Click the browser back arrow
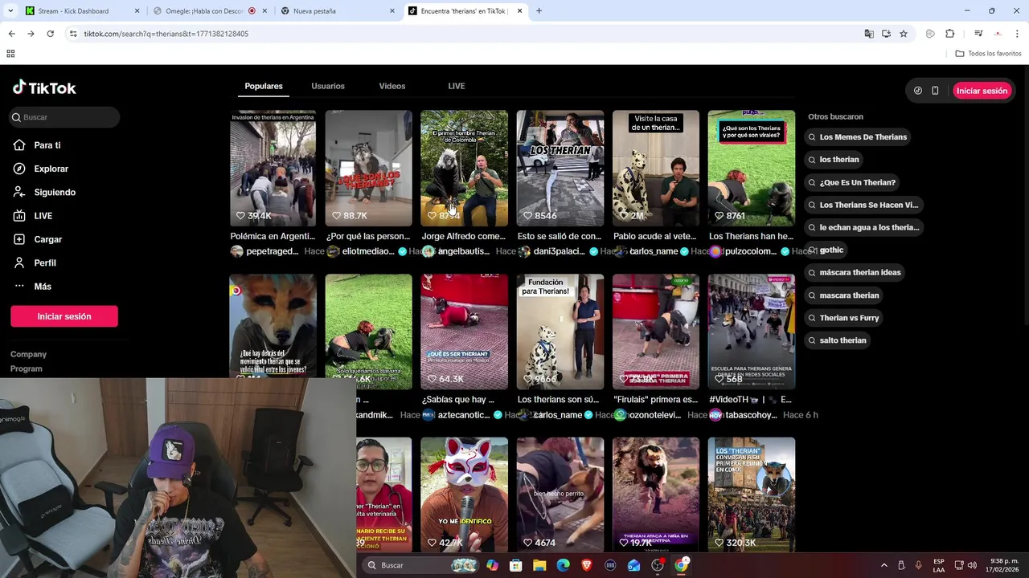 point(11,34)
